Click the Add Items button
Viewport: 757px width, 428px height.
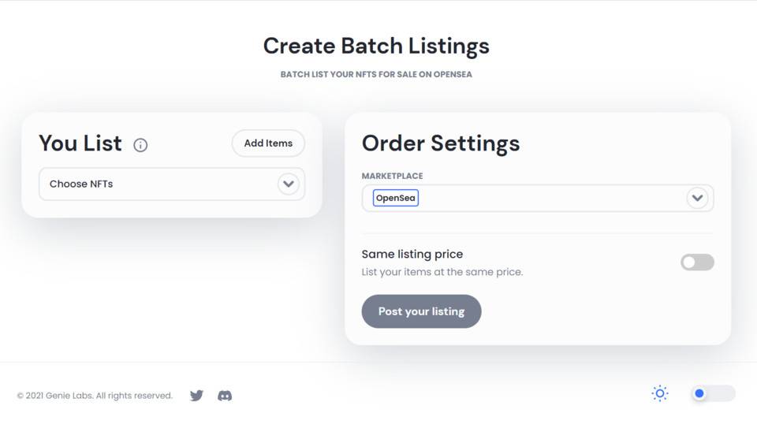coord(268,143)
